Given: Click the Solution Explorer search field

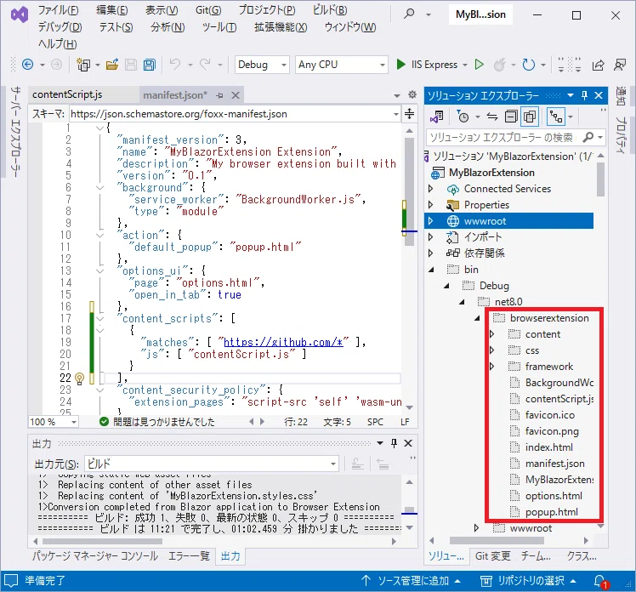Looking at the screenshot, I should pos(504,138).
